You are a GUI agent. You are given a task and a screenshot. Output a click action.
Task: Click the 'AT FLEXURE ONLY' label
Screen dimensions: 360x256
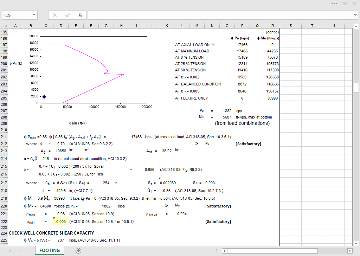(192, 98)
